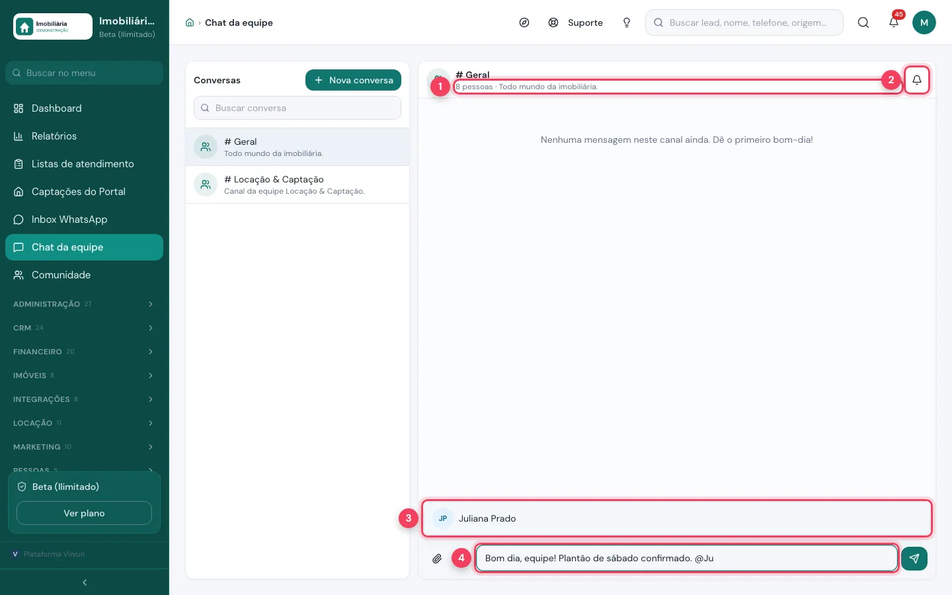Open Comunidade section

click(x=84, y=275)
